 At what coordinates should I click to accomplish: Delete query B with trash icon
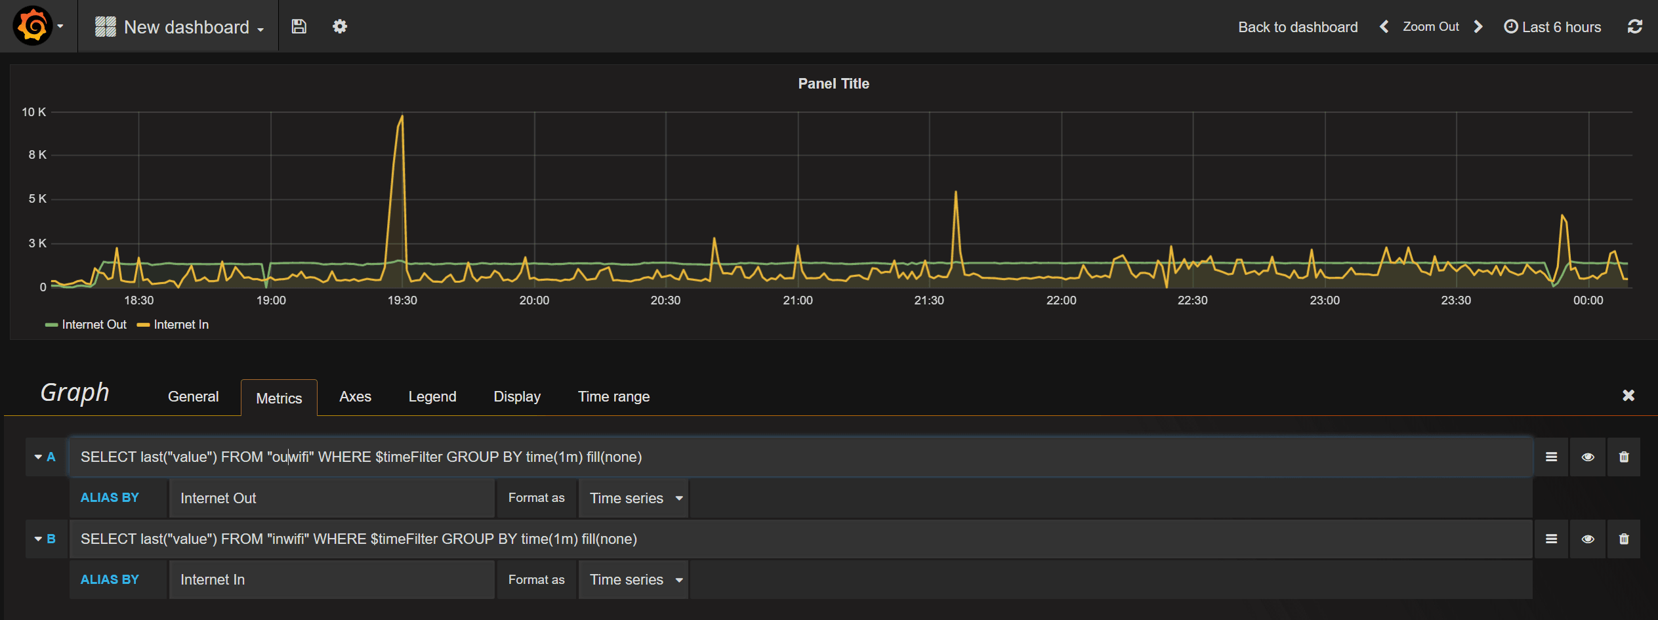click(x=1624, y=539)
